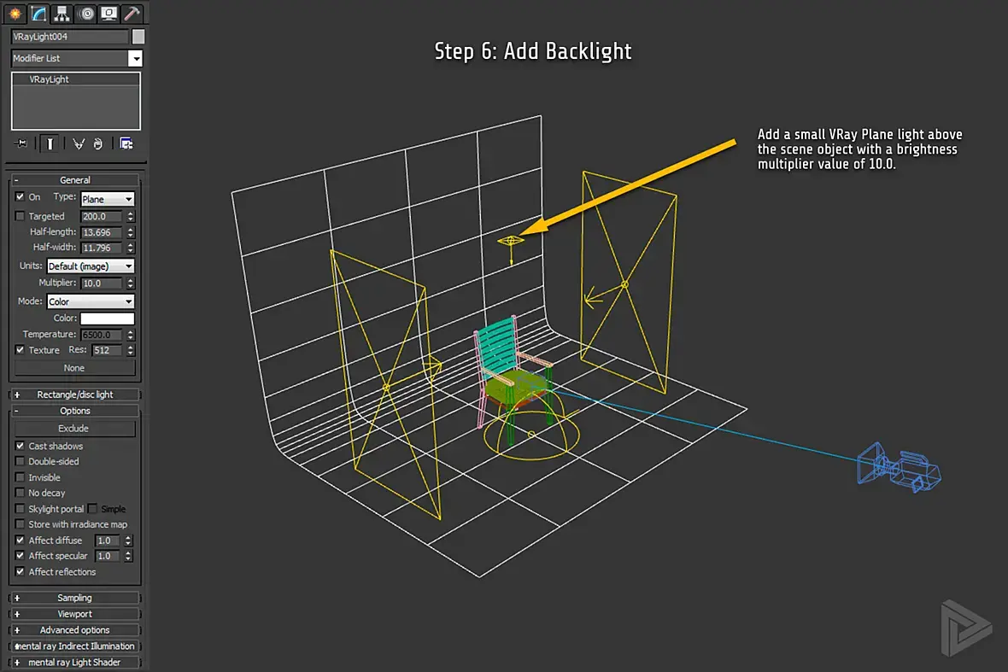Expand the Viewport rollout

coord(75,614)
